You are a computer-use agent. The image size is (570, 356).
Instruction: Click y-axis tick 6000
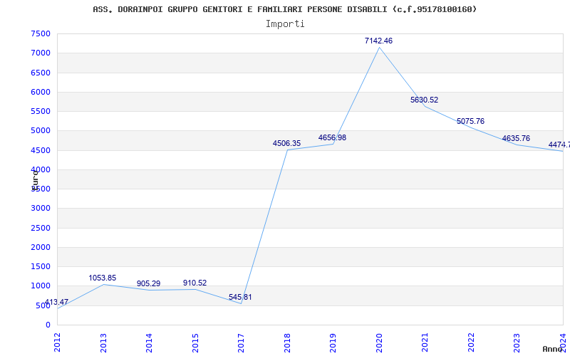point(41,92)
